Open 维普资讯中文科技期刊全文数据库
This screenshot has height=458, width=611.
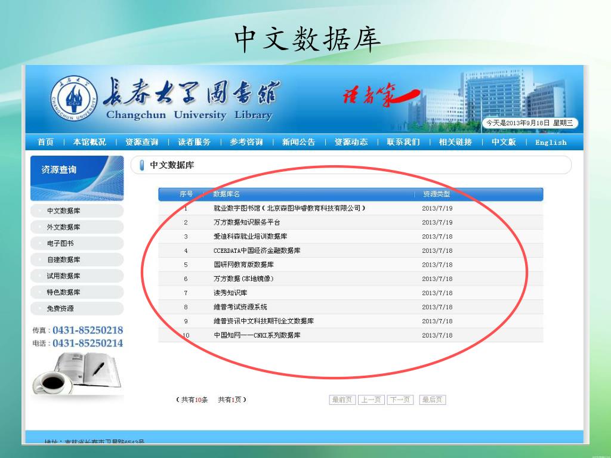click(263, 321)
